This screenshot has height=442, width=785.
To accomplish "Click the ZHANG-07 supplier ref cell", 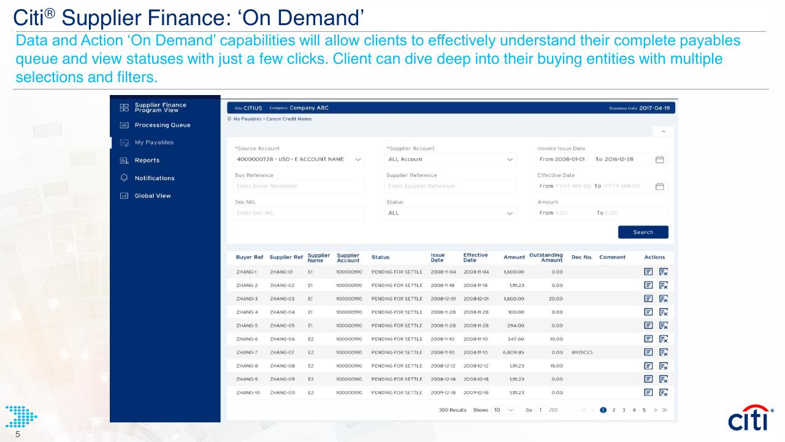I will 282,352.
